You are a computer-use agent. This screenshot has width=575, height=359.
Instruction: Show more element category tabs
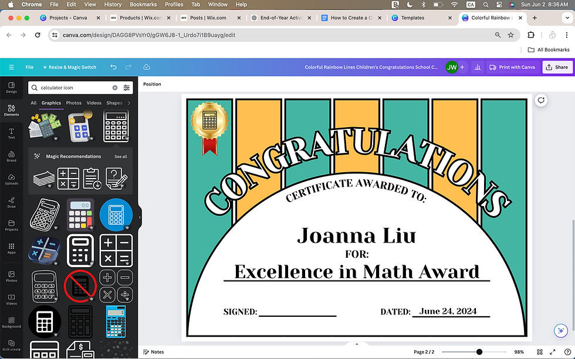coord(128,103)
